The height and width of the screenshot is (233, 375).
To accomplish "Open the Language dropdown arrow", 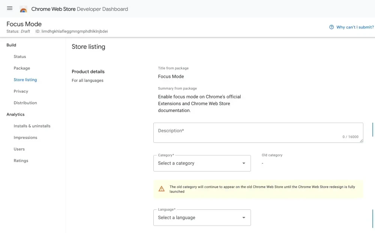I will 244,218.
